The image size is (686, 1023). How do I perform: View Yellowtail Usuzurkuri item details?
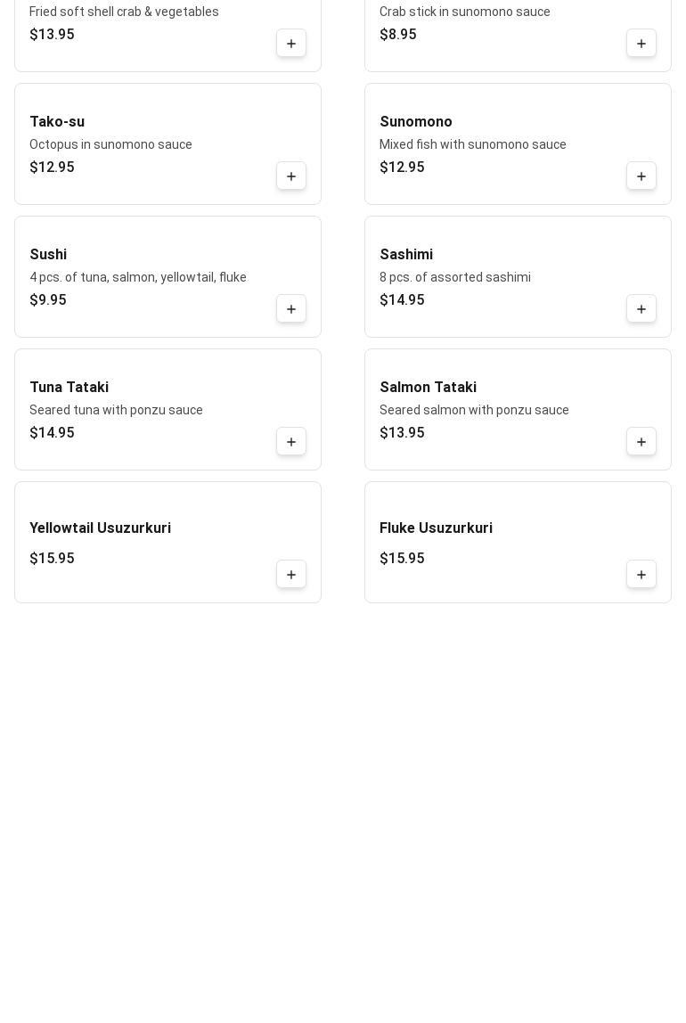(x=101, y=528)
